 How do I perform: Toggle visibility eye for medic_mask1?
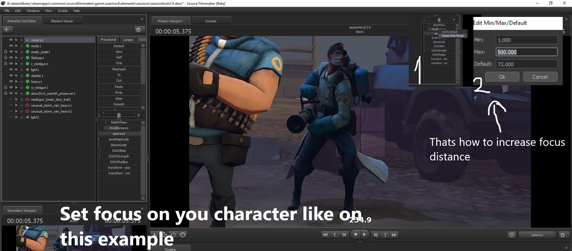click(x=11, y=52)
